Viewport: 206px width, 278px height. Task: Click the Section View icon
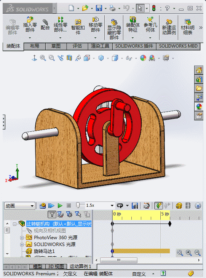click(x=69, y=58)
